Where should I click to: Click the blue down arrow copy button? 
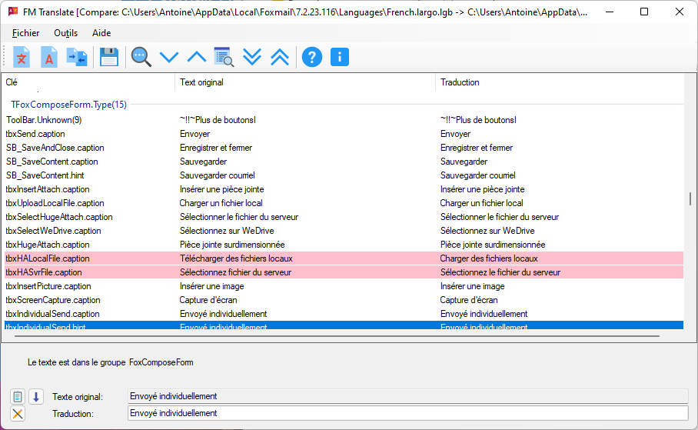click(36, 397)
